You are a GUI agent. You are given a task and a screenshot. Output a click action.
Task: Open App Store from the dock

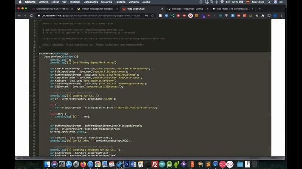(x=69, y=164)
